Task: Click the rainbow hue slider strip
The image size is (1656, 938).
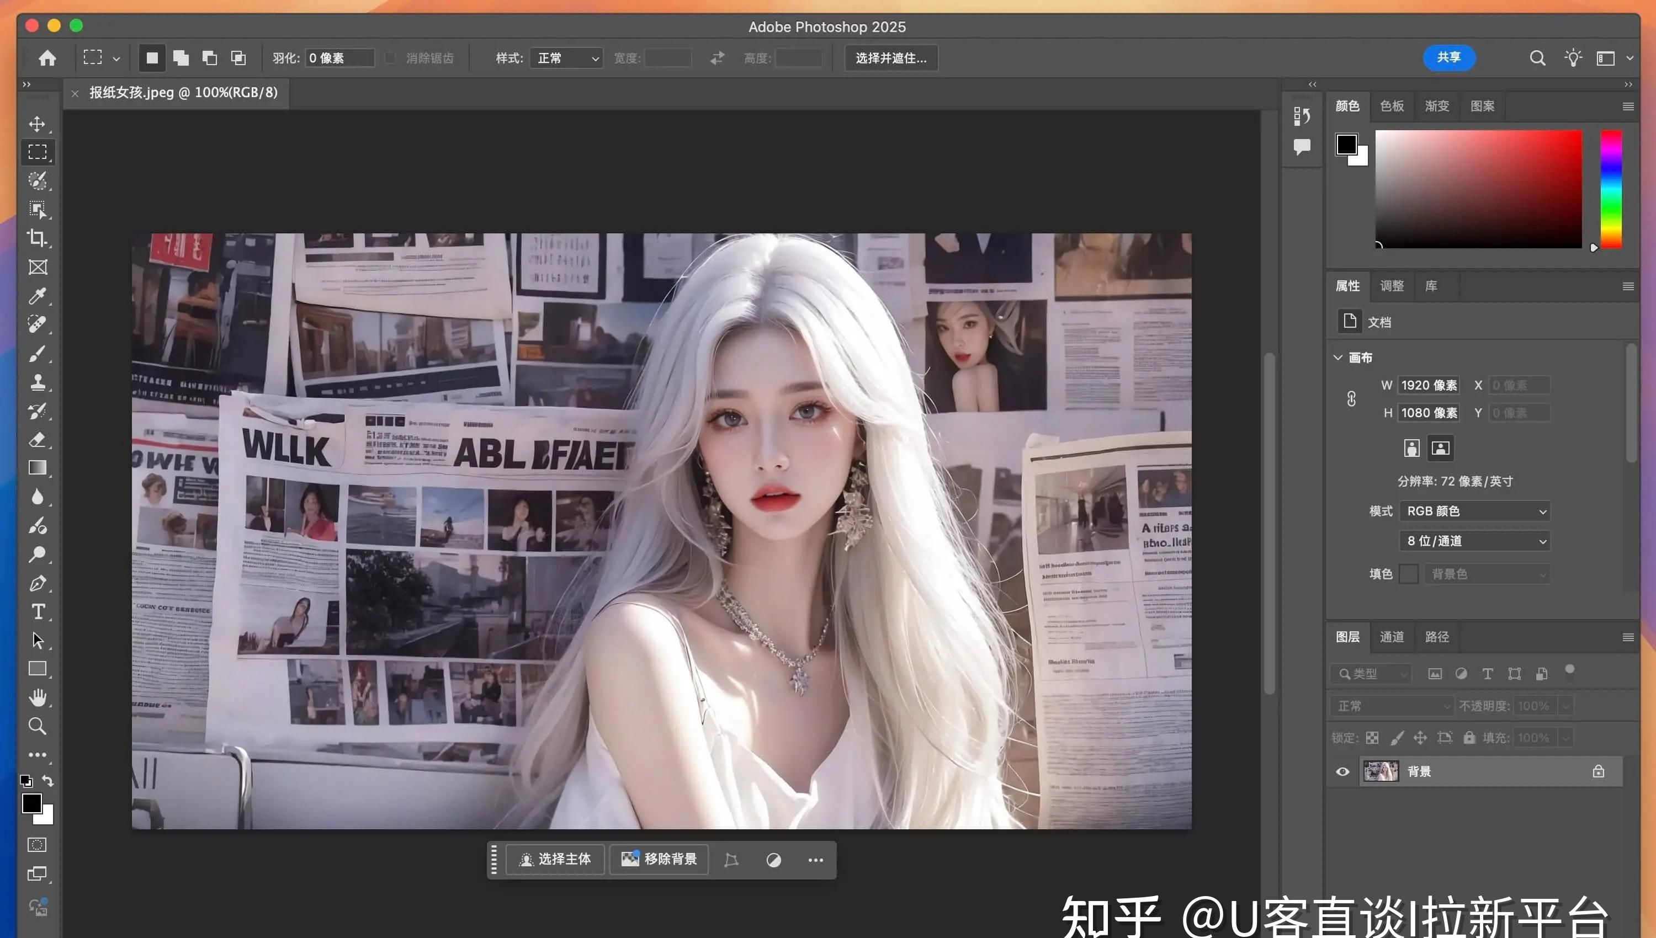Action: point(1611,189)
